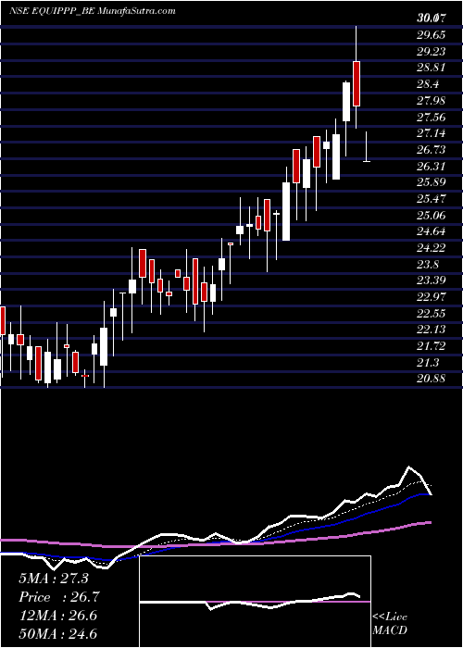Click the 27.56 price axis label

point(431,117)
